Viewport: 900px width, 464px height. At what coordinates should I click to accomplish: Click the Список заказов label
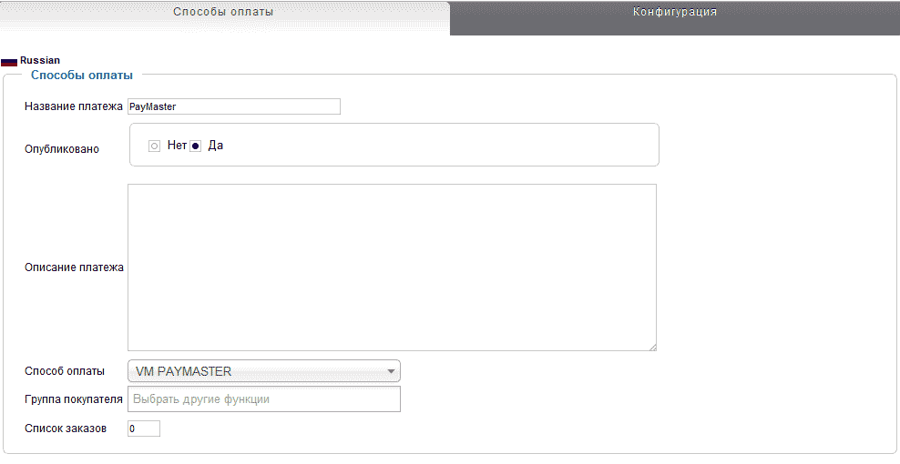pos(66,429)
